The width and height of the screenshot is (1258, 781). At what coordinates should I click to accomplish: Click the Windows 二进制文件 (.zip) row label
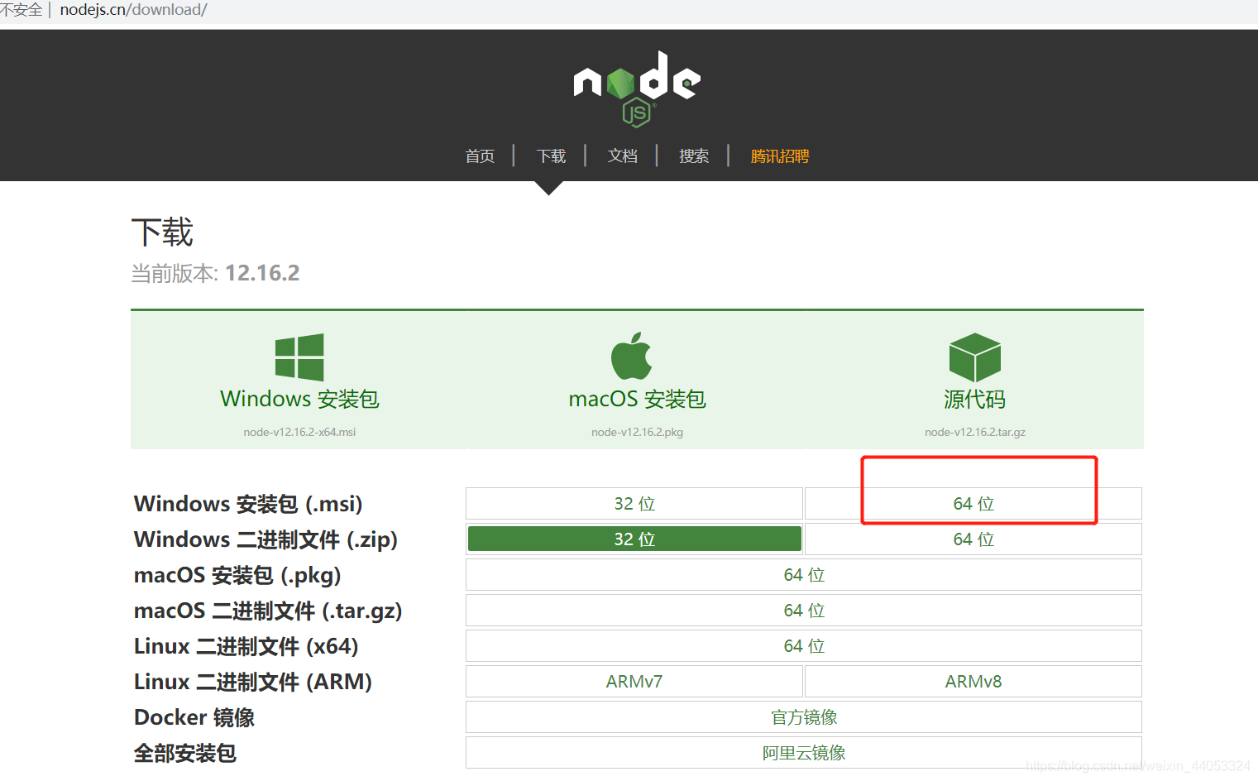[265, 539]
